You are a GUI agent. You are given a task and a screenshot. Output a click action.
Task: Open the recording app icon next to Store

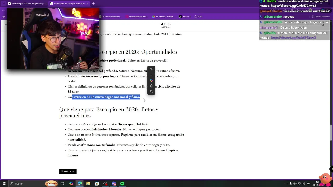click(x=105, y=184)
